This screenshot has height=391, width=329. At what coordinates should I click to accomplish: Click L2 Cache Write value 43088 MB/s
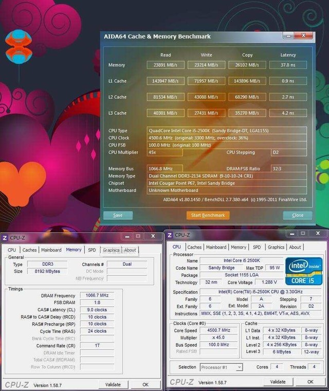[x=206, y=97]
